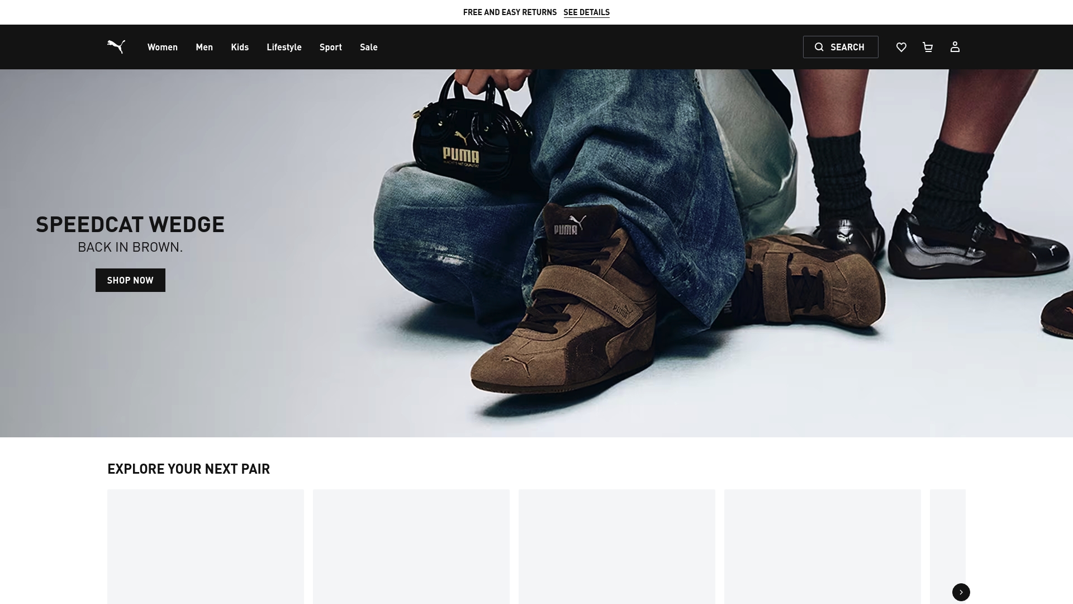Open the Men menu
Viewport: 1073px width, 604px height.
[205, 47]
